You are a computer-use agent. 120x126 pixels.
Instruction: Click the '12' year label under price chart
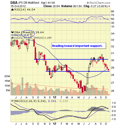(x=55, y=97)
